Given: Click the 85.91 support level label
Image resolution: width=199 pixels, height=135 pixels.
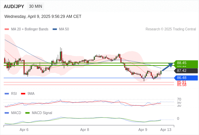Looking at the screenshot, I should 181,82.
